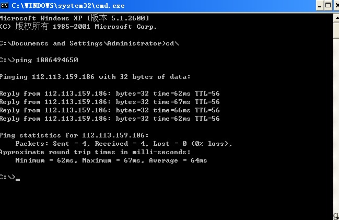Open the cmd.exe system menu icon
Screen dimensions: 339x220
pos(4,5)
